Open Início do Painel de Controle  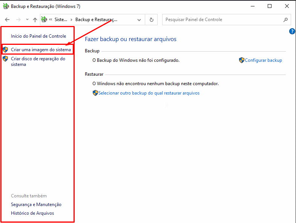38,36
